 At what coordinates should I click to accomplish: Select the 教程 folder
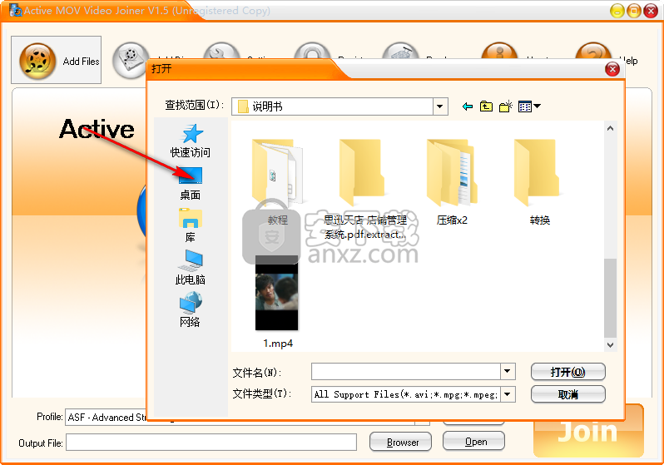277,182
